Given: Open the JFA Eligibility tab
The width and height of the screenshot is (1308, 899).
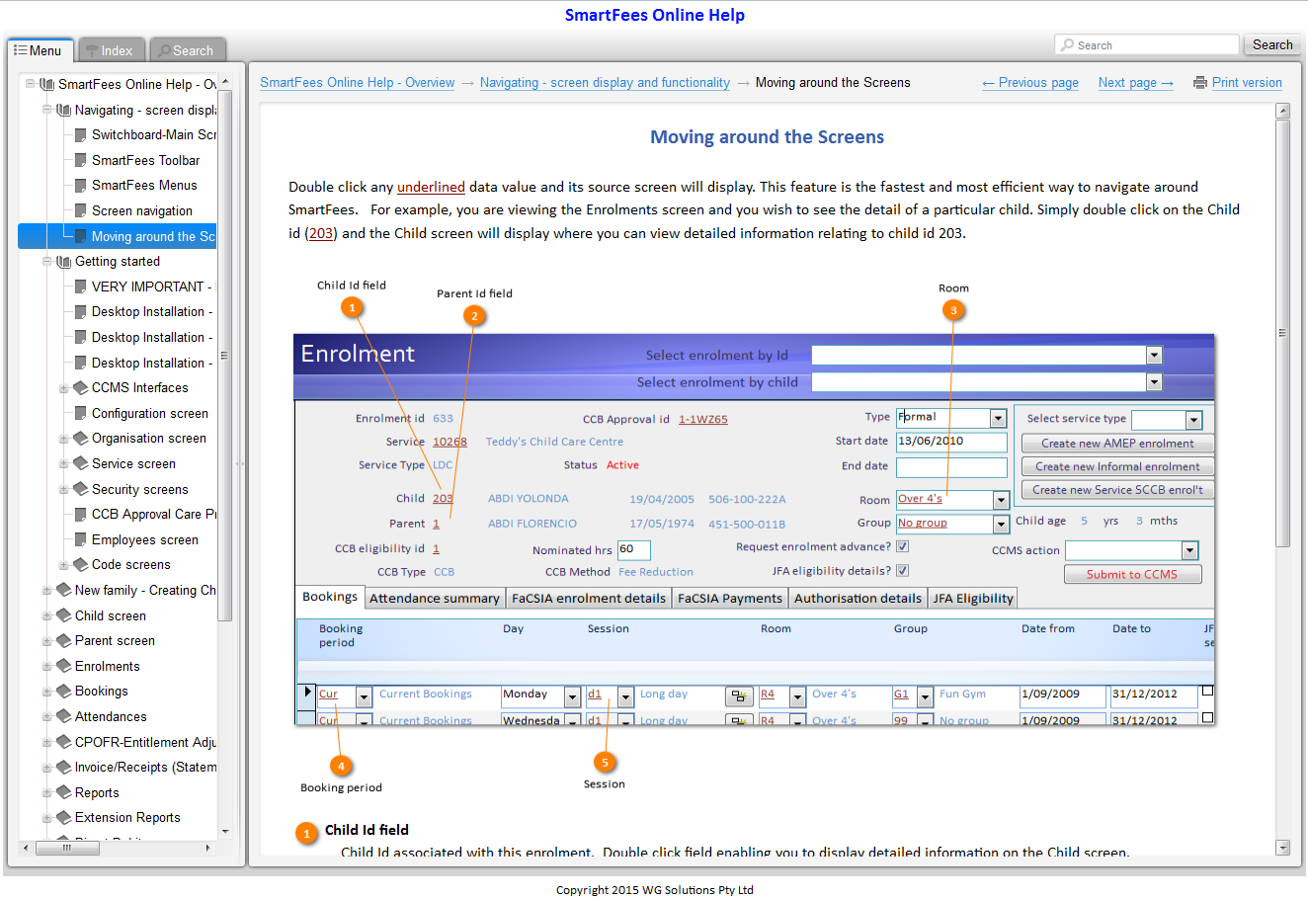Looking at the screenshot, I should pyautogui.click(x=973, y=598).
